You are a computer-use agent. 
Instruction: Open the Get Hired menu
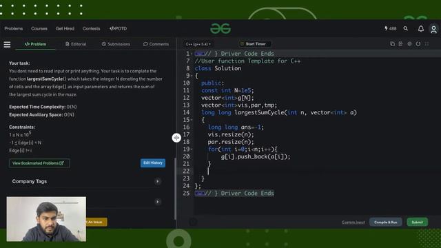click(x=65, y=29)
